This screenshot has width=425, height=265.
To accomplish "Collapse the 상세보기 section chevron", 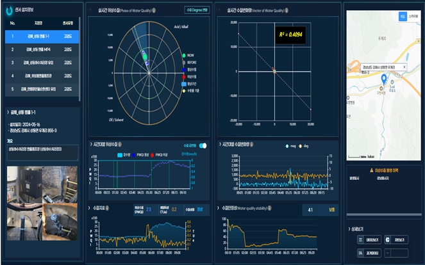I will 349,229.
